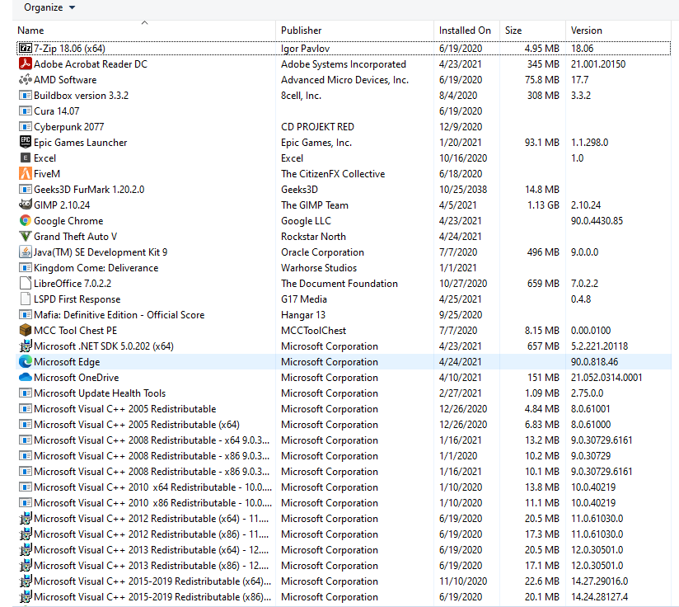The width and height of the screenshot is (679, 607).
Task: Select the Cyberpunk 2077 entry name
Action: point(69,127)
